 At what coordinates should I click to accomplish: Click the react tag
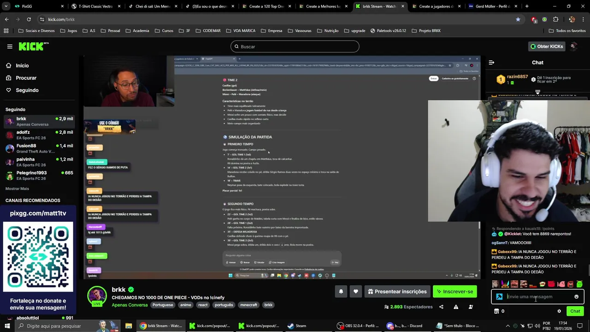click(x=203, y=305)
